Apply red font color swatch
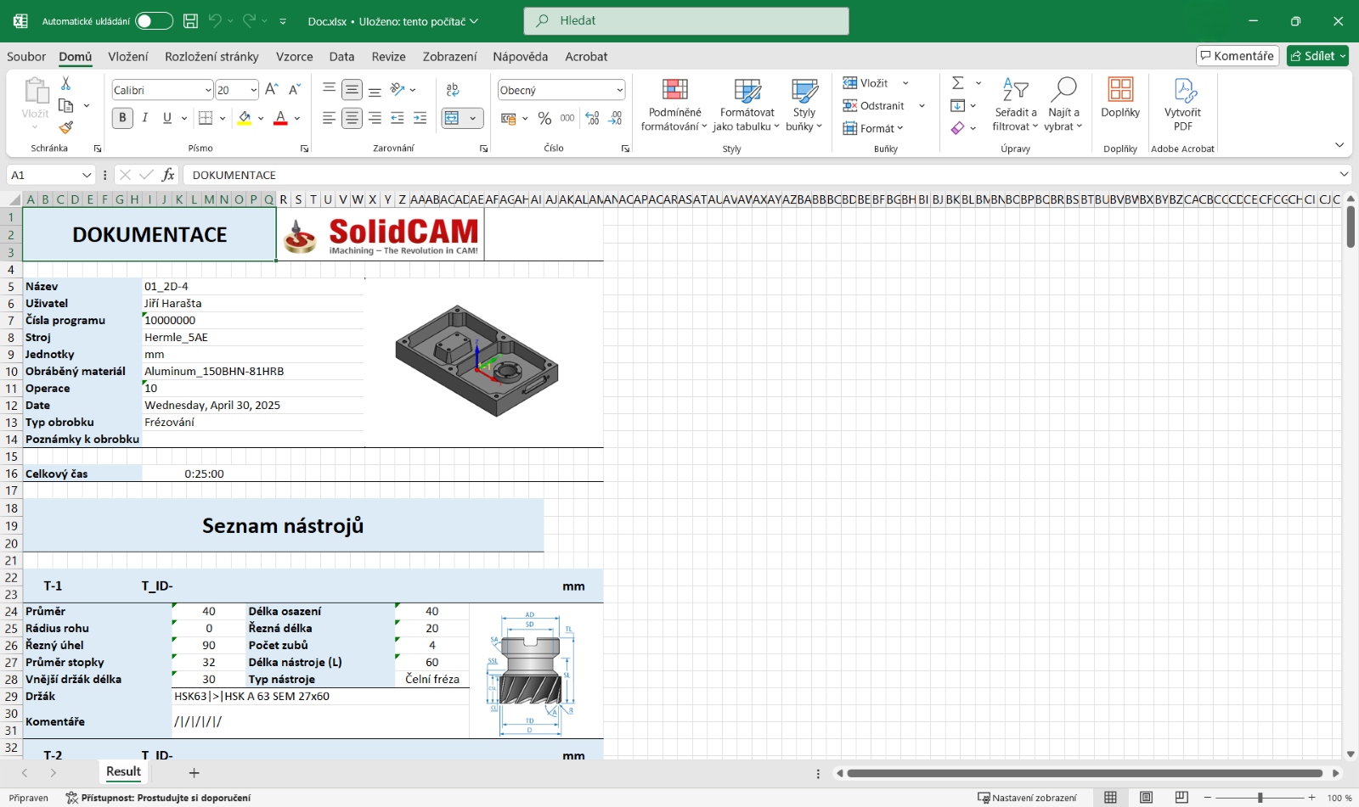1359x807 pixels. click(x=281, y=118)
